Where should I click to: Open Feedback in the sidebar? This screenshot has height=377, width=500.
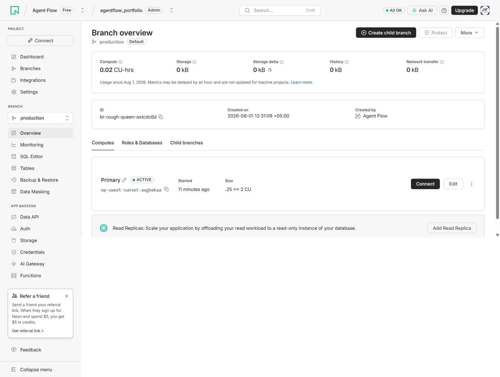(x=41, y=350)
